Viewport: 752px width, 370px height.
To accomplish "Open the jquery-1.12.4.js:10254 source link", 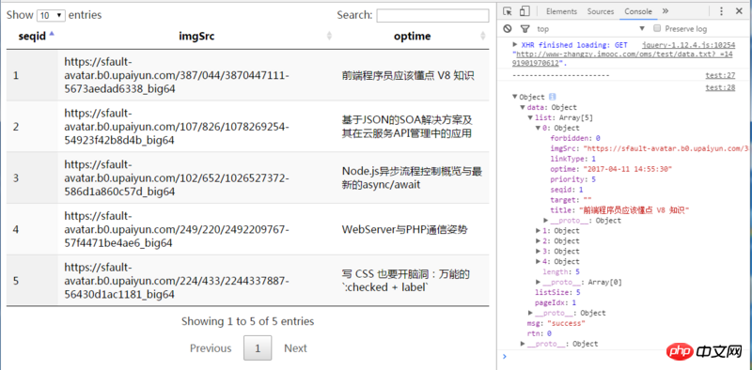I will point(689,45).
